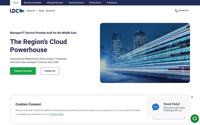Open the Privacy Policy link
Image resolution: width=200 pixels, height=125 pixels.
56,114
